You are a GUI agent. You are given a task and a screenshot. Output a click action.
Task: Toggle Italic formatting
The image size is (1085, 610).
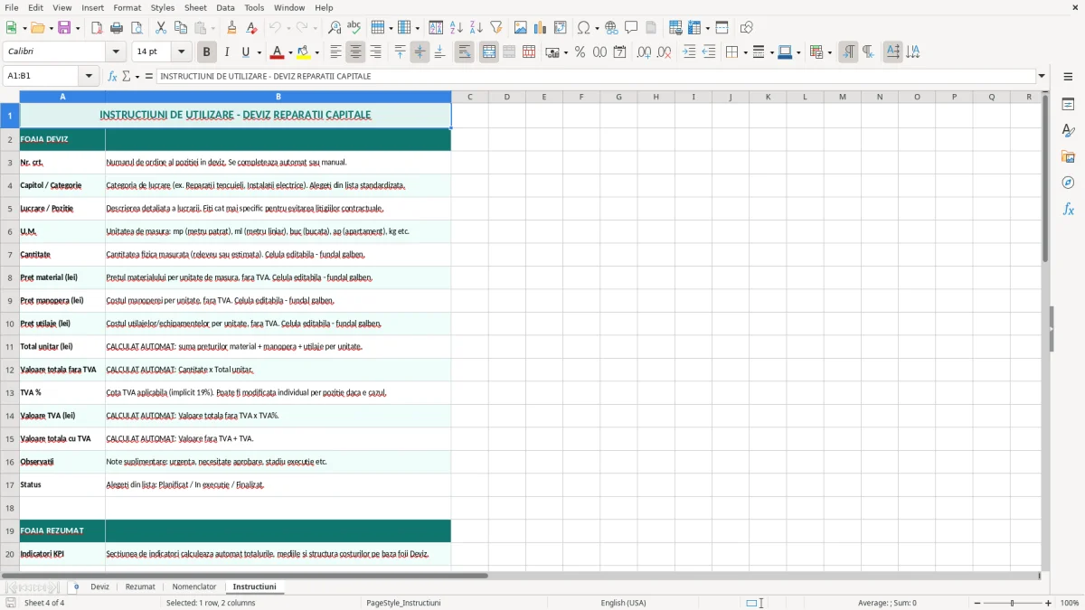[x=227, y=52]
